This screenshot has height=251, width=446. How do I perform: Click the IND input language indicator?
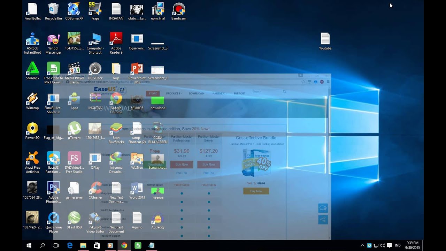[x=398, y=245]
